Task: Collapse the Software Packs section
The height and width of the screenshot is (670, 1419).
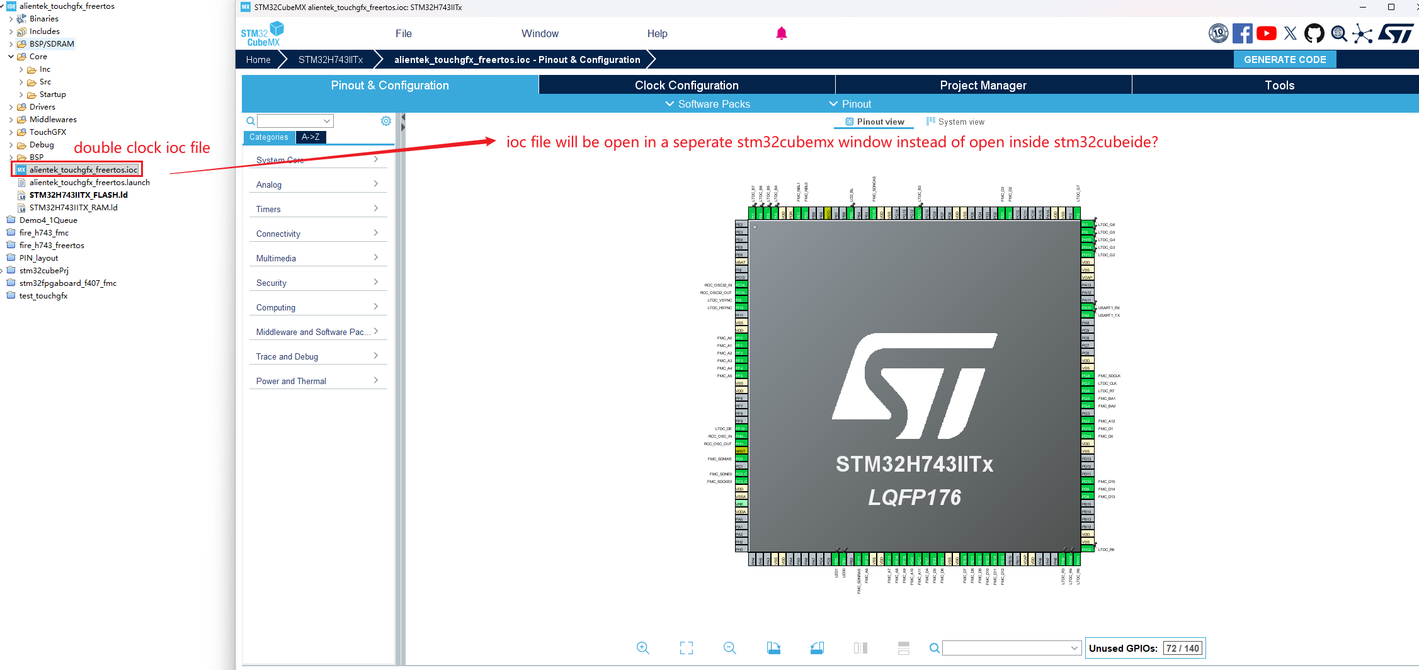Action: (707, 104)
